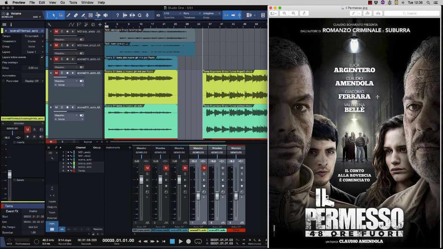Viewport: 443px width, 249px height.
Task: Click the mixer channel 1 volume fader
Action: coord(141,179)
